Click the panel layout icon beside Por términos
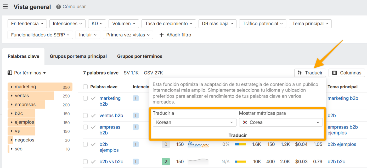The image size is (367, 168). (10, 73)
